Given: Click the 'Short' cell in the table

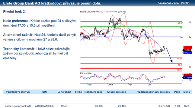Looking at the screenshot, I should [64, 106].
